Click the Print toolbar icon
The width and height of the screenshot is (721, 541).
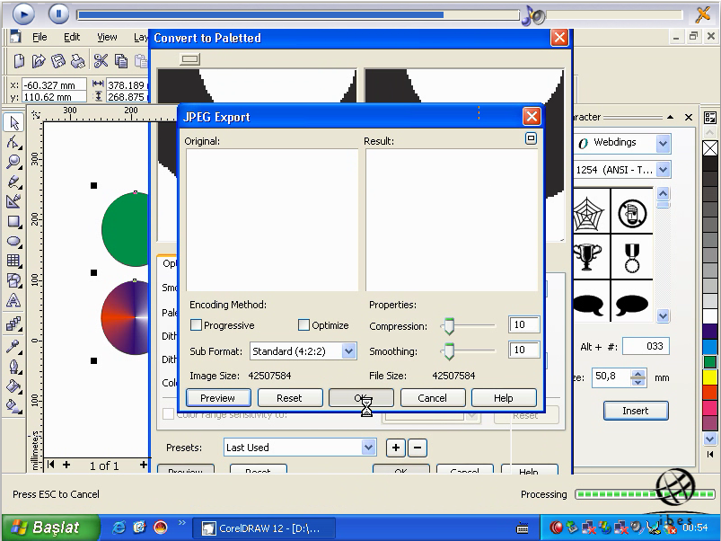click(x=78, y=61)
